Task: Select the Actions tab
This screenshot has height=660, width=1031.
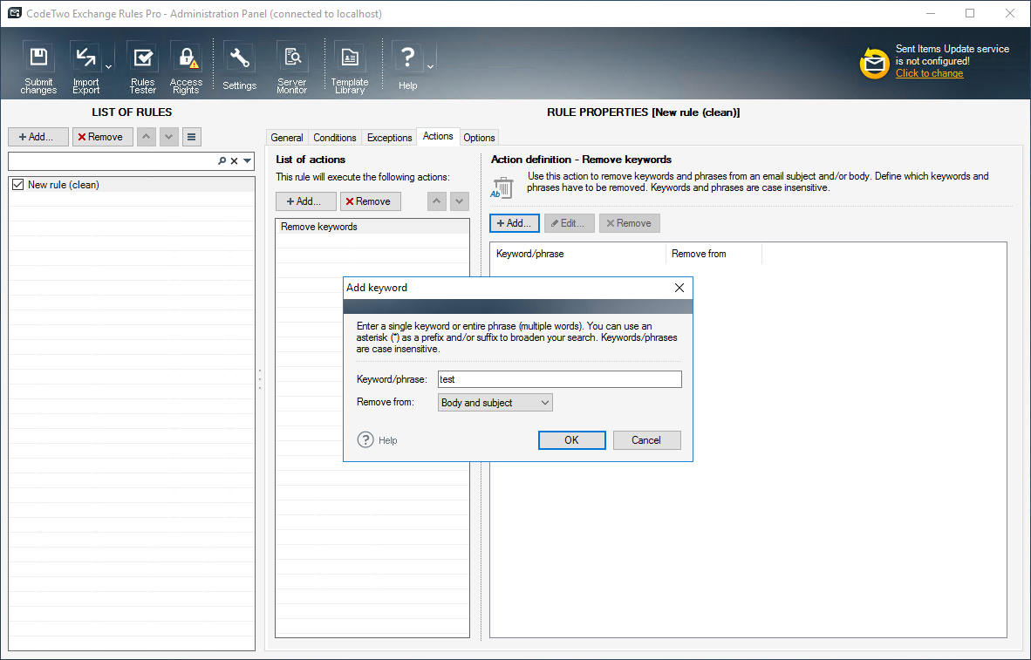Action: point(438,136)
